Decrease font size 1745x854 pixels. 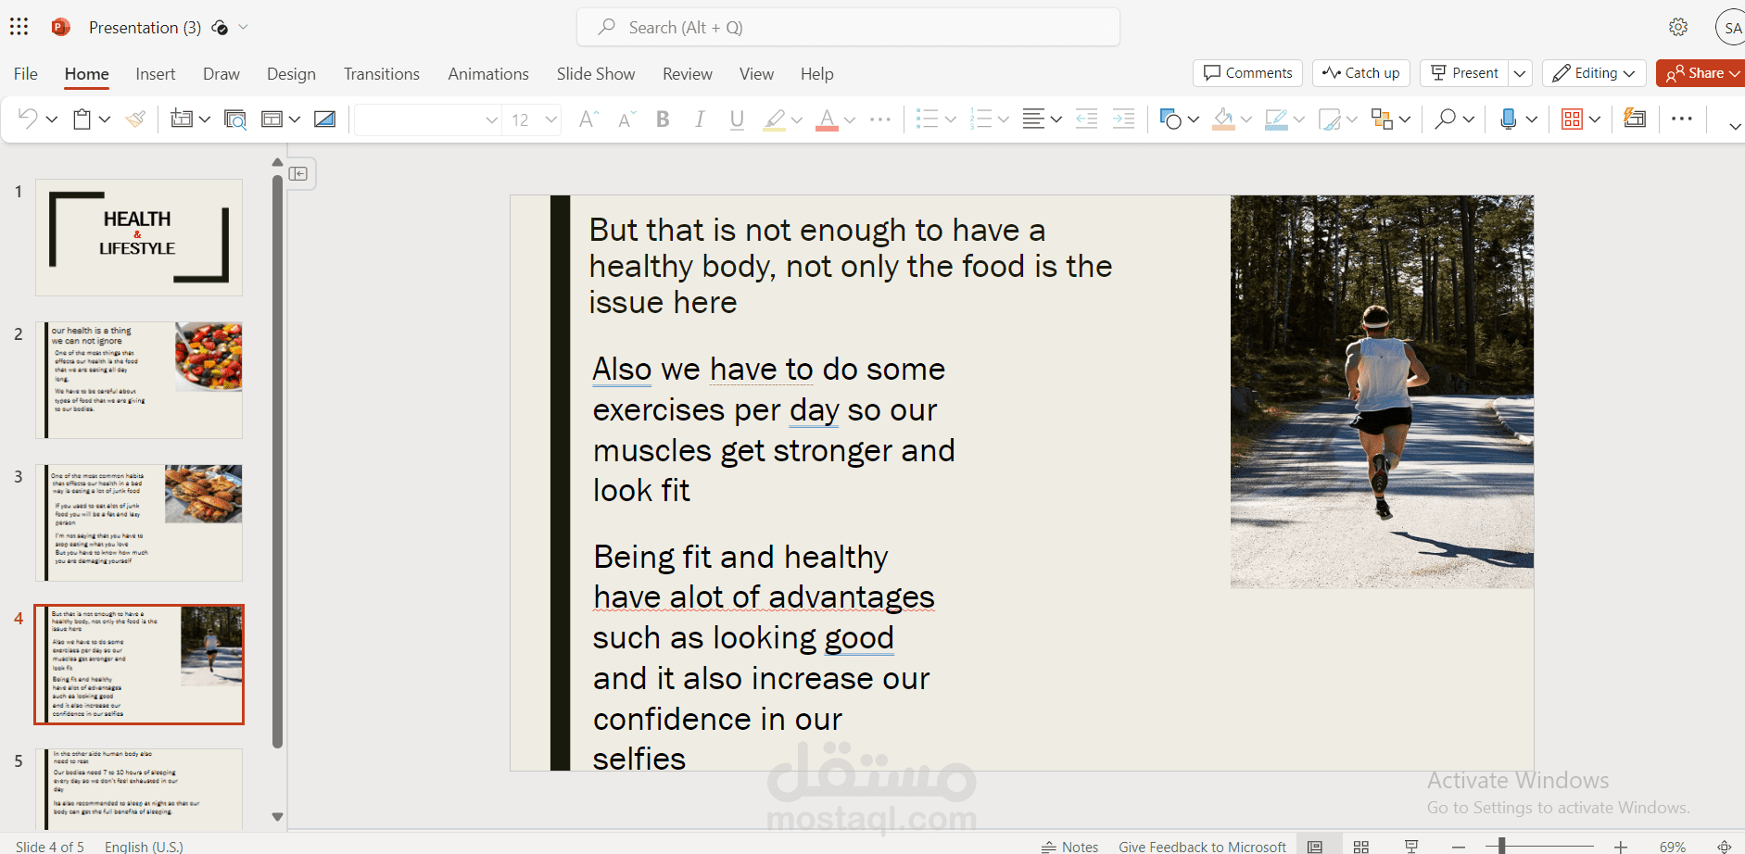click(x=627, y=119)
